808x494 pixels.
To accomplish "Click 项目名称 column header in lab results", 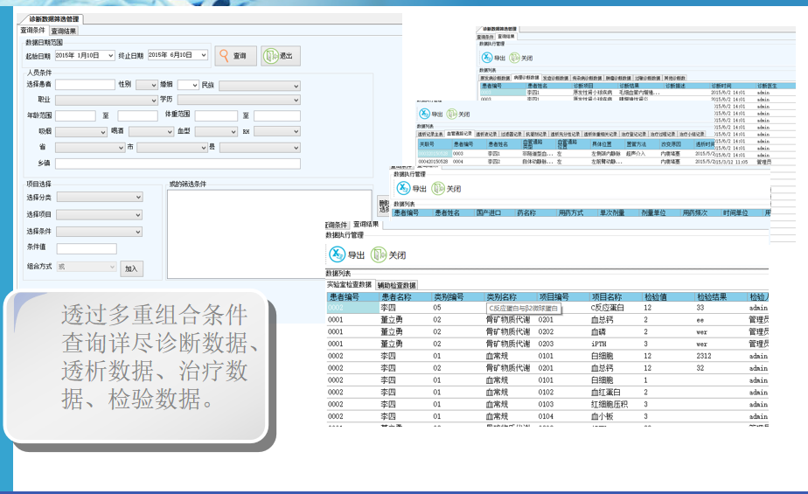I will [616, 296].
